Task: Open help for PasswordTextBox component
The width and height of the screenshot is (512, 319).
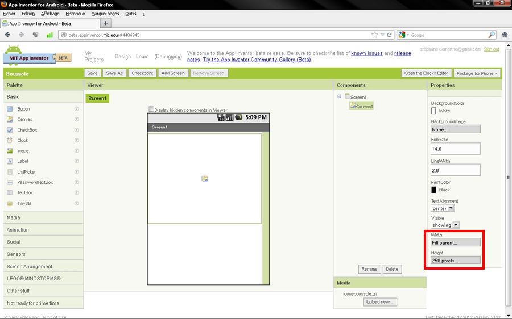Action: [x=77, y=182]
